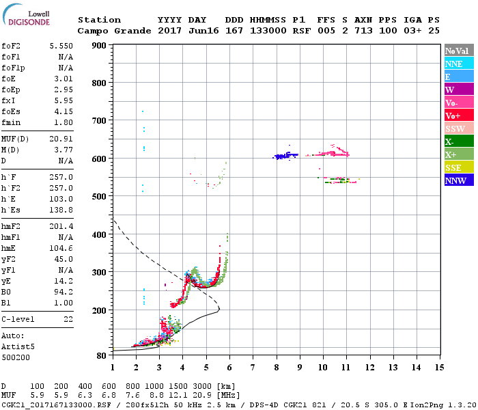This screenshot has height=410, width=478.
Task: Click the 900 km height axis label
Action: (99, 46)
